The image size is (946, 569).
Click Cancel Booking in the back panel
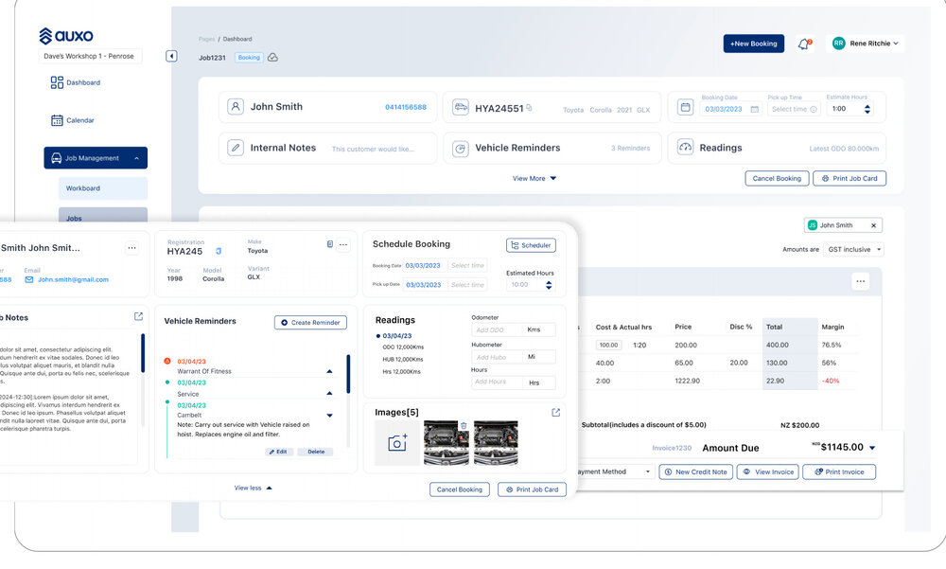click(777, 178)
